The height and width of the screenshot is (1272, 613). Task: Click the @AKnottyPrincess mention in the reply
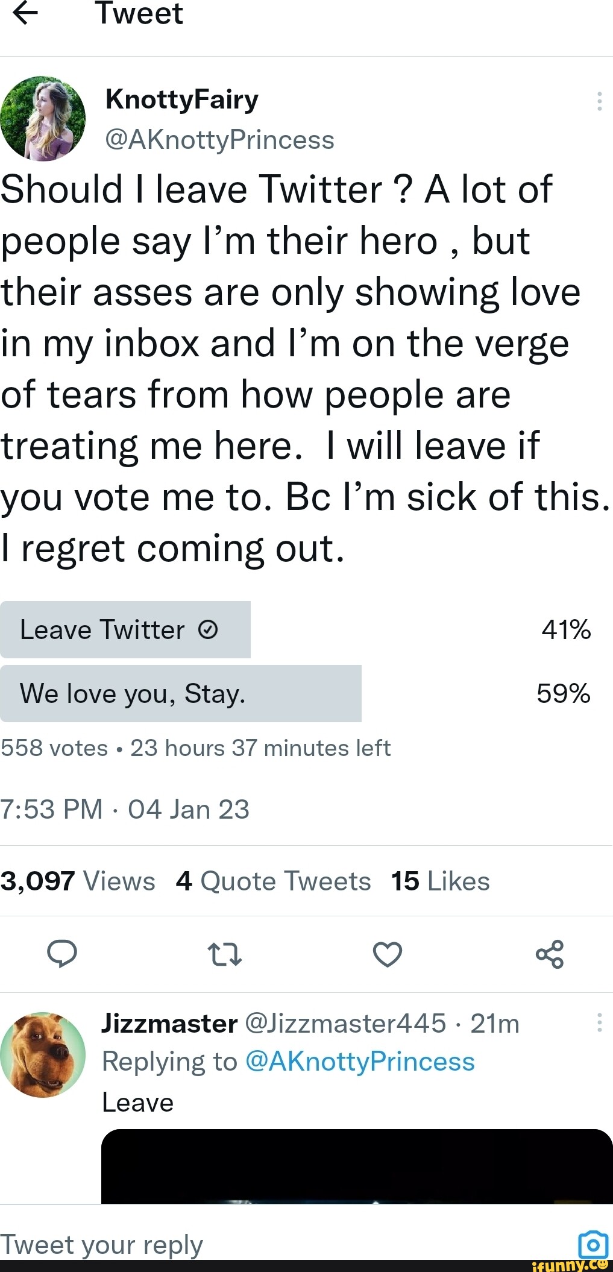click(360, 1062)
